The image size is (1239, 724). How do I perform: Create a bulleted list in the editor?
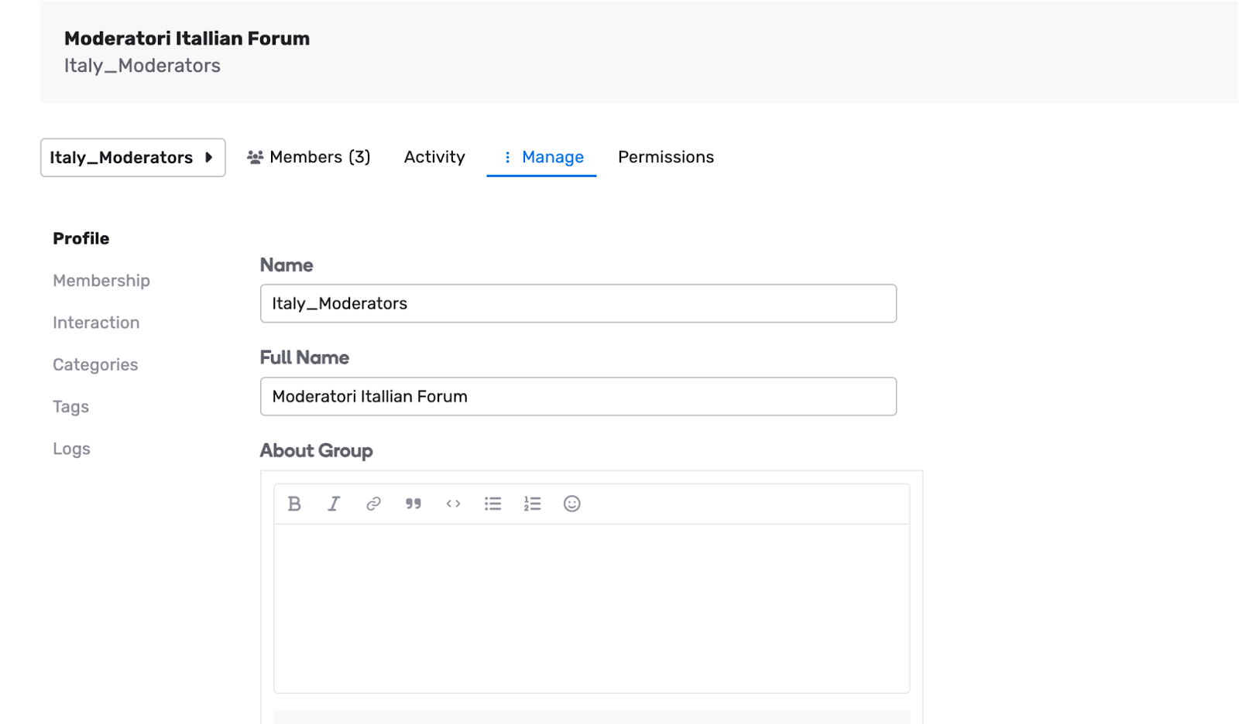tap(493, 504)
